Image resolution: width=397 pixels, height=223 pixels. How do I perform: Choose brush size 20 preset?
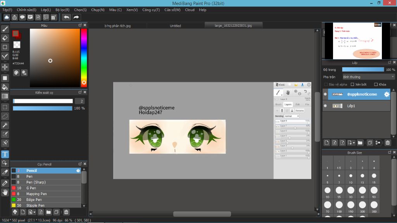pos(327,192)
